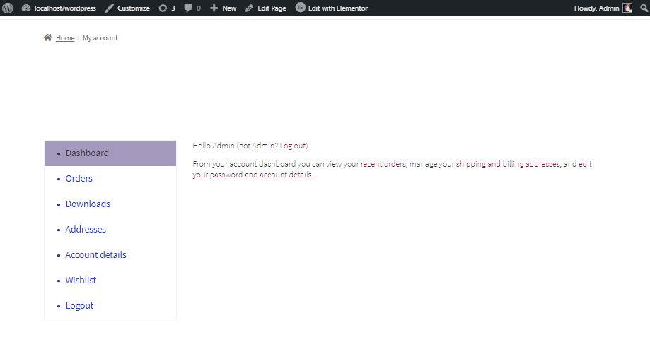Image resolution: width=650 pixels, height=359 pixels.
Task: Choose Edit with Elementor
Action: point(338,8)
